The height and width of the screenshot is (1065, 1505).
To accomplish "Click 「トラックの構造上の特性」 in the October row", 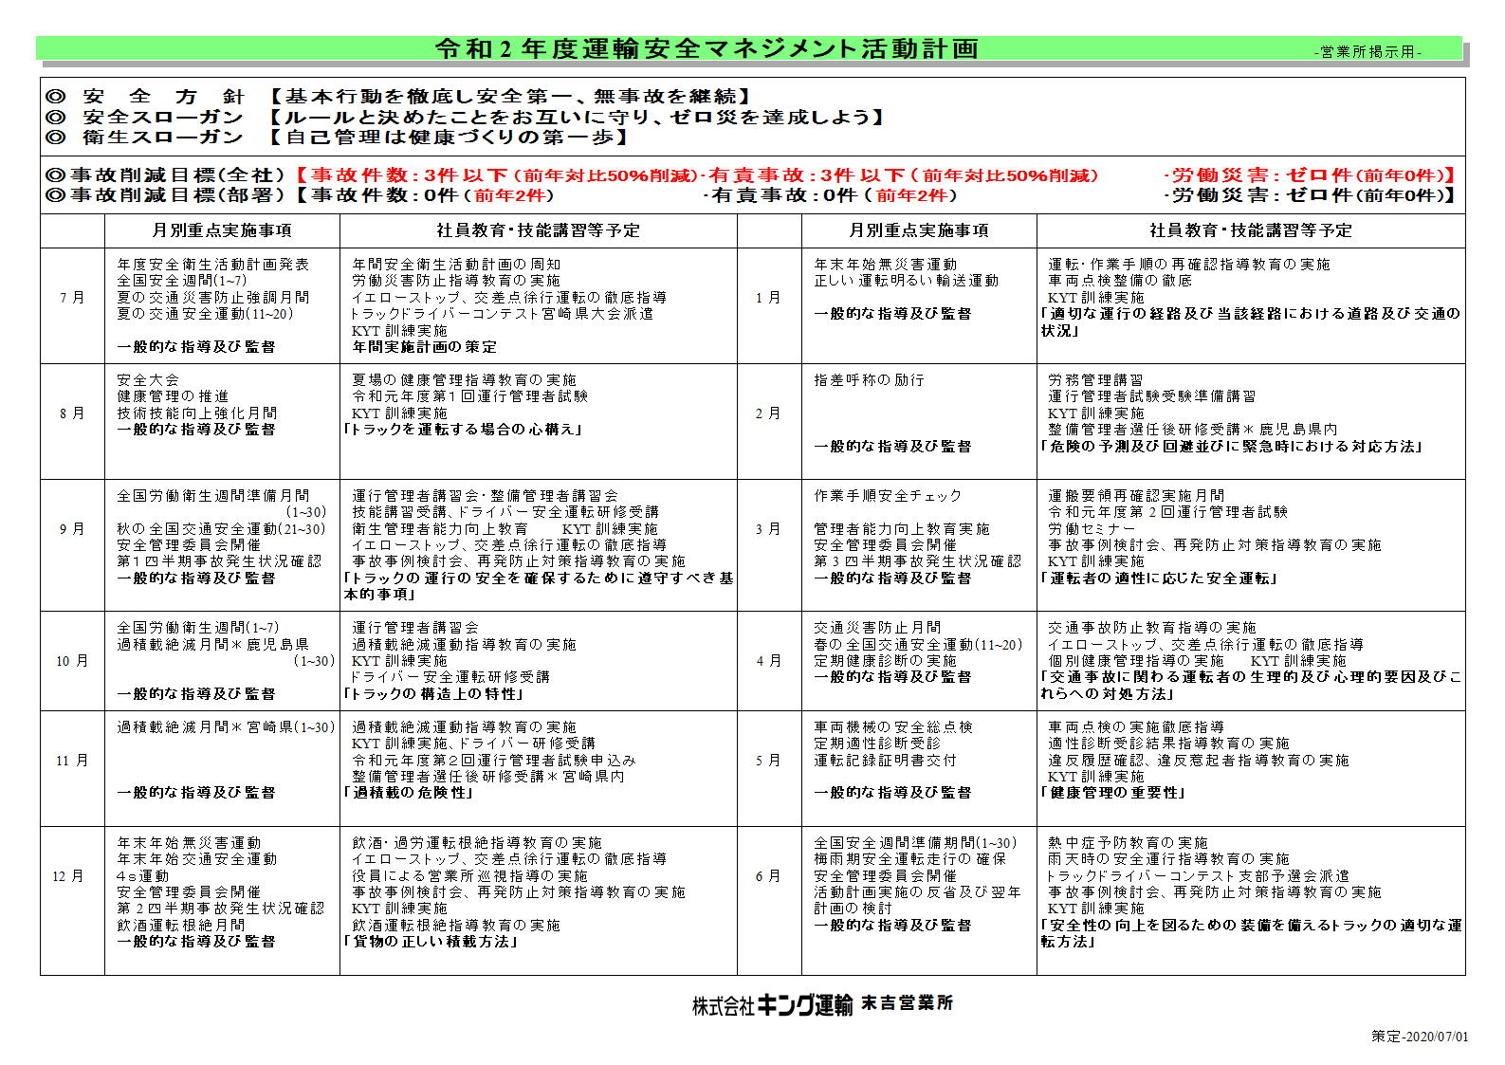I will [434, 693].
